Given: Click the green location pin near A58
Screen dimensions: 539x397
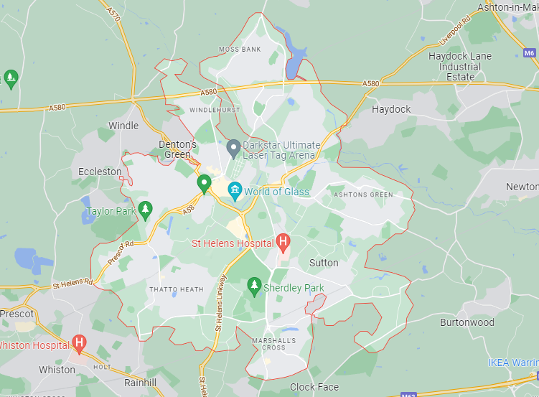Looking at the screenshot, I should [204, 184].
